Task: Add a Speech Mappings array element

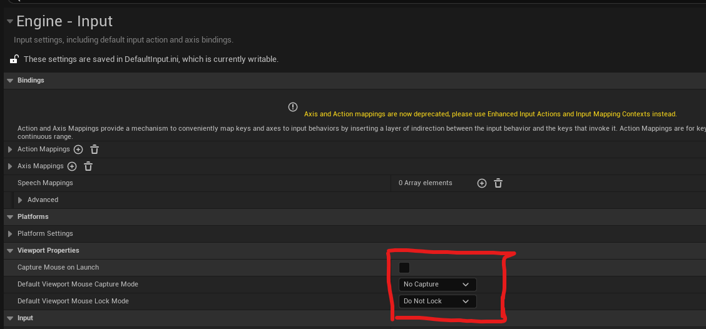Action: pos(482,183)
